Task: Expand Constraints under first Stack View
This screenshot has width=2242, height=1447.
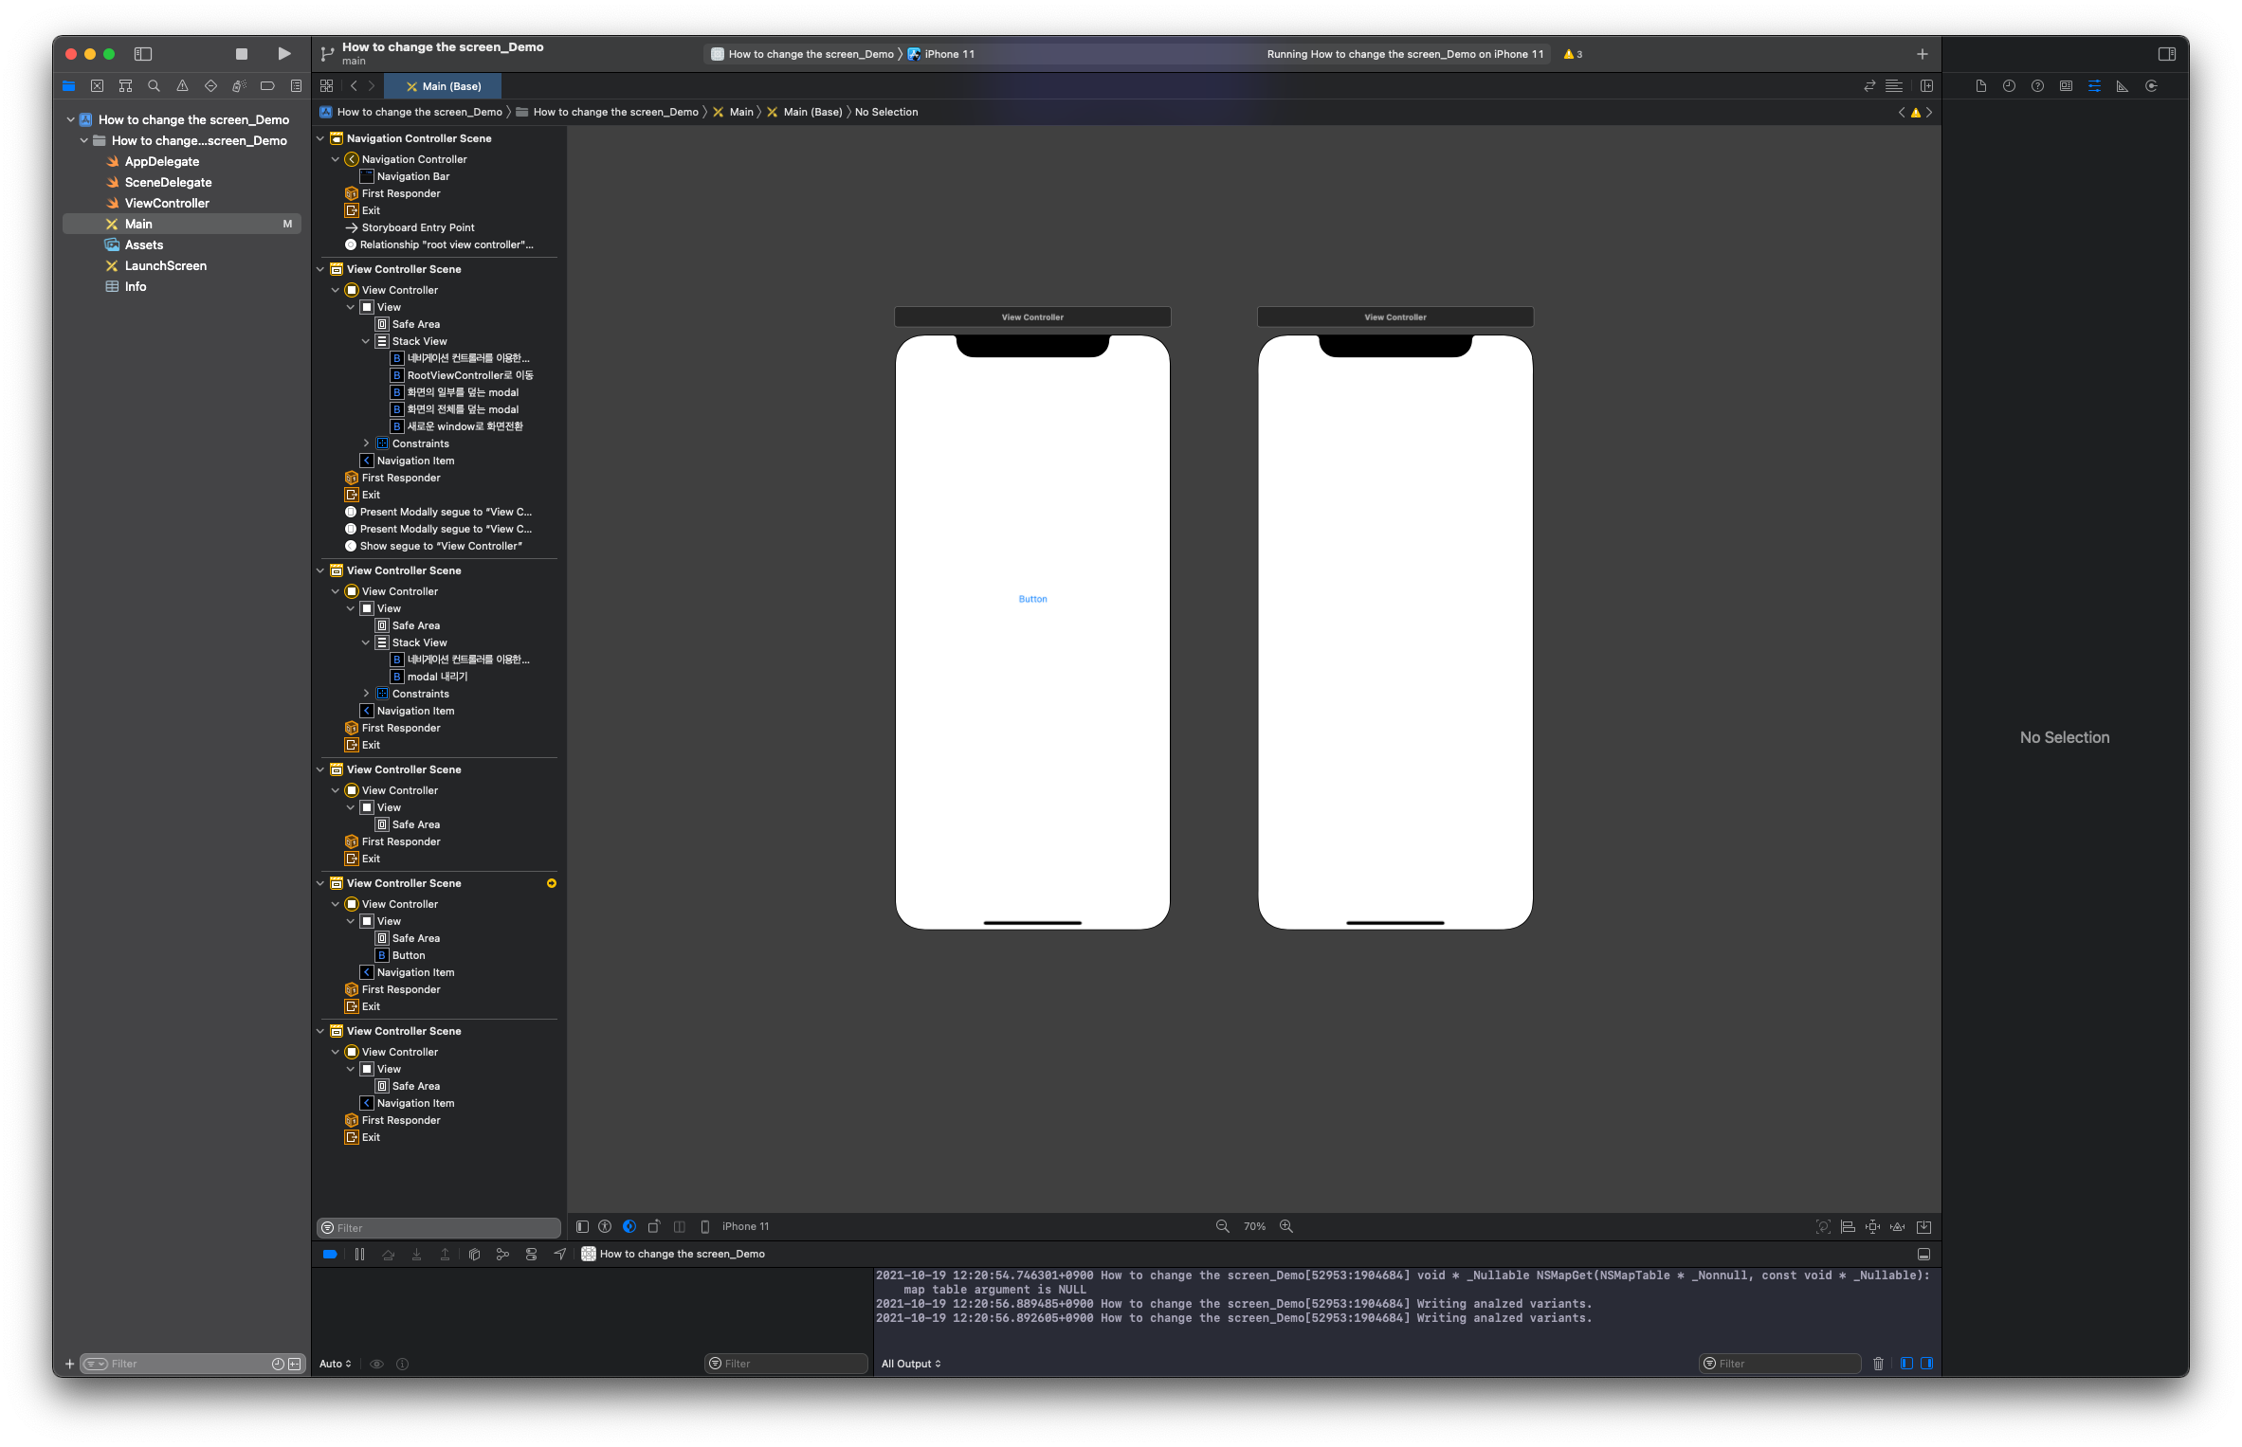Action: click(366, 443)
